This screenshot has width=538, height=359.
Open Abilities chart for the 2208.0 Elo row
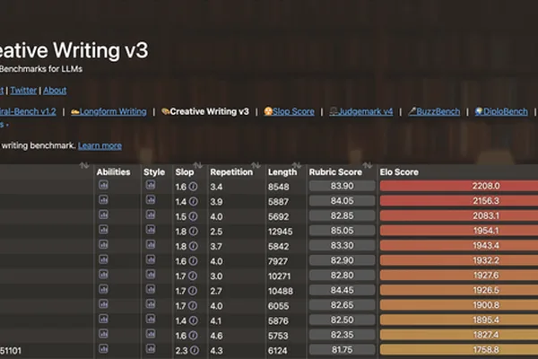pos(103,185)
